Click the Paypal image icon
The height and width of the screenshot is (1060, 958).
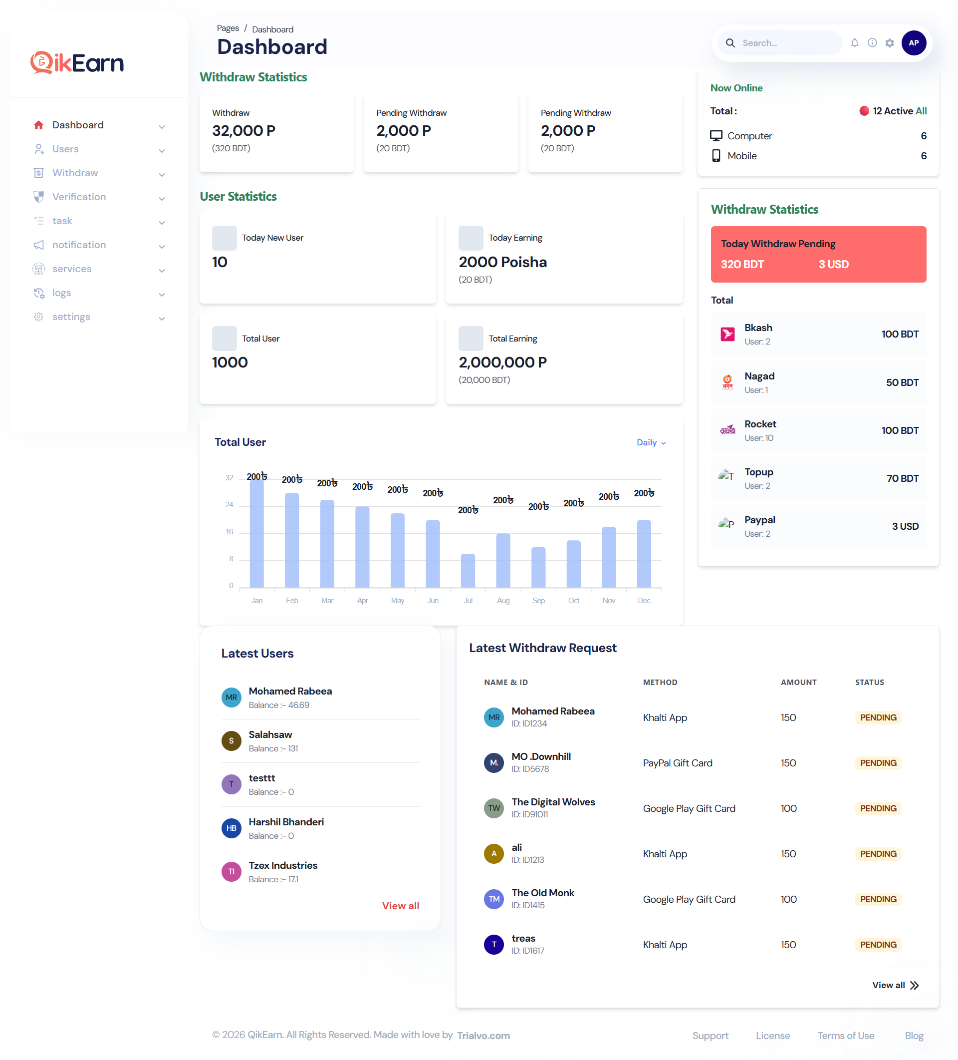pyautogui.click(x=726, y=524)
